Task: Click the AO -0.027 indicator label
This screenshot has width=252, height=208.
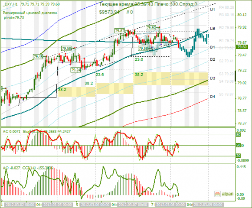Action: (11, 168)
